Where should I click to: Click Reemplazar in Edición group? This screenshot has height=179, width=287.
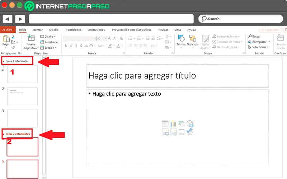click(x=259, y=42)
